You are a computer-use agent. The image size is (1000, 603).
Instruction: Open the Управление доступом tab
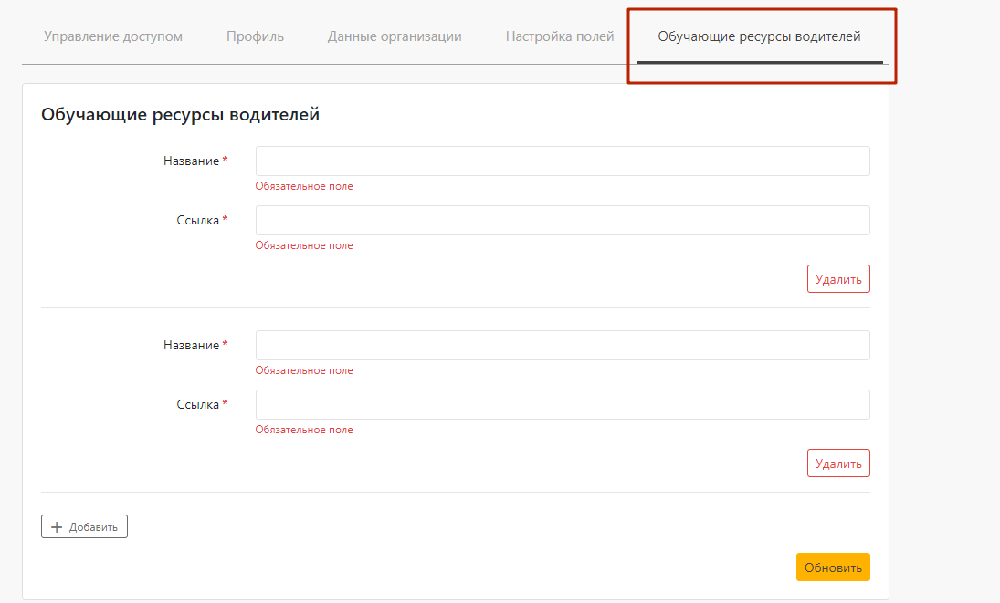click(x=113, y=36)
